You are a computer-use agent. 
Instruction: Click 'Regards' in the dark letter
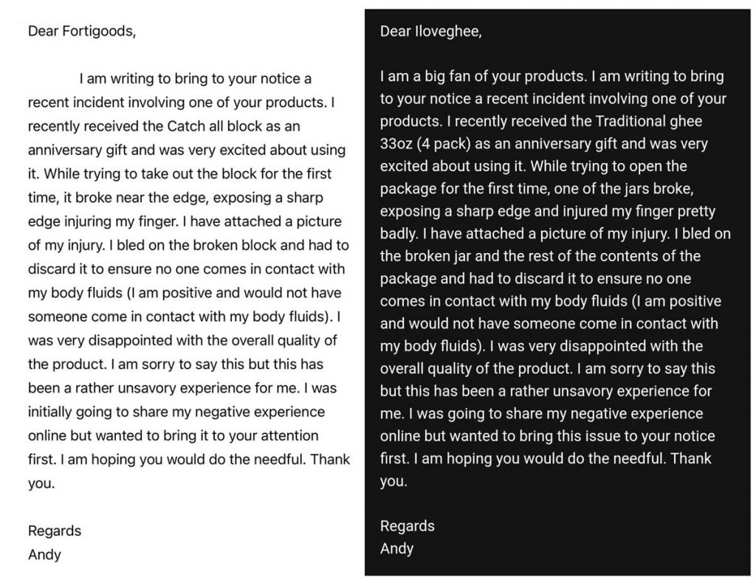pyautogui.click(x=407, y=526)
